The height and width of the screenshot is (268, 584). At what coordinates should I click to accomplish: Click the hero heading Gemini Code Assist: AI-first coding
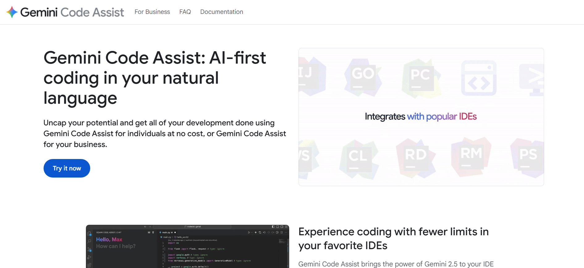coord(155,78)
